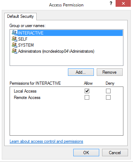
Task: Click the SYSTEM group icon
Action: pyautogui.click(x=15, y=45)
